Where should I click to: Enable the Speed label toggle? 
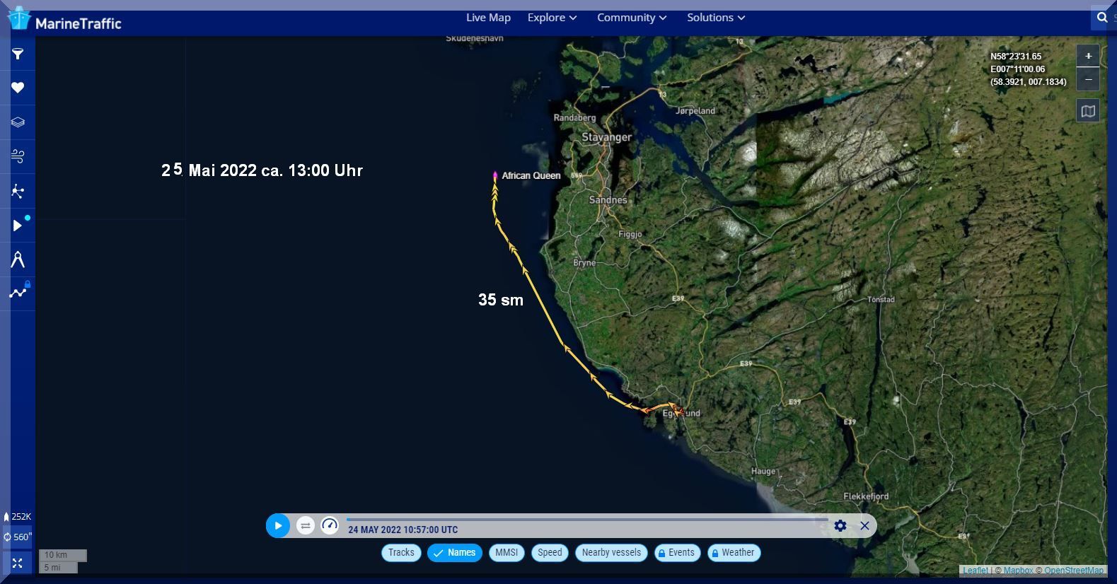[x=550, y=553]
